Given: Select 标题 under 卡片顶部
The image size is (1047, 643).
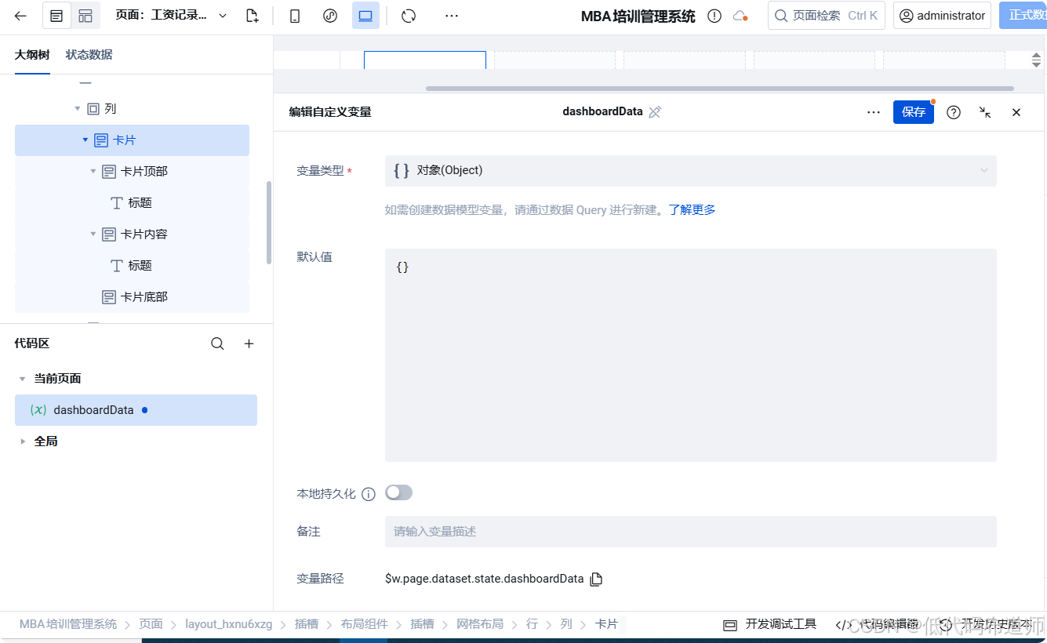Looking at the screenshot, I should [x=132, y=203].
